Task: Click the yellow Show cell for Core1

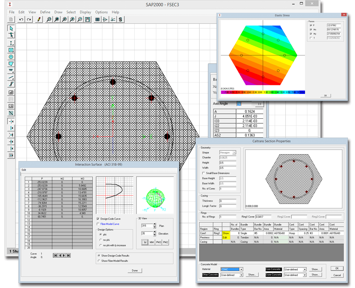Action: (226, 233)
